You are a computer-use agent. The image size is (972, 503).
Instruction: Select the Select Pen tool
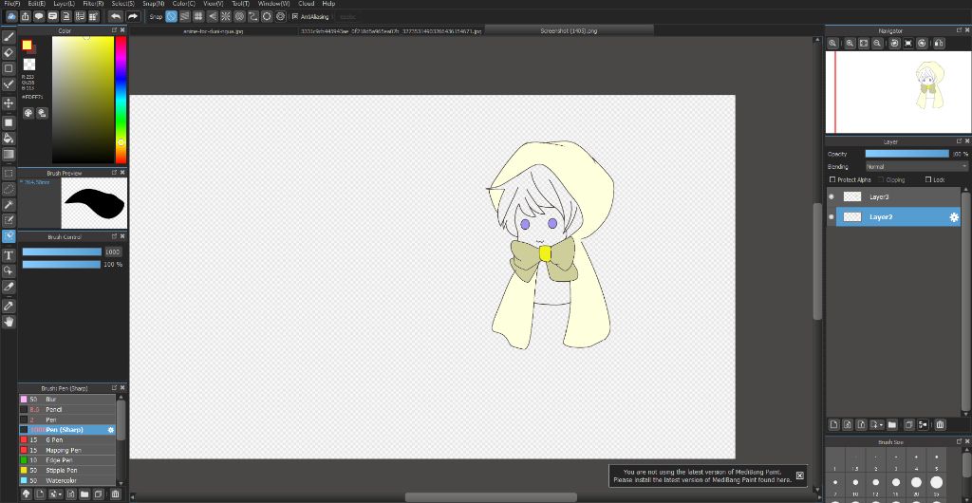pos(9,220)
